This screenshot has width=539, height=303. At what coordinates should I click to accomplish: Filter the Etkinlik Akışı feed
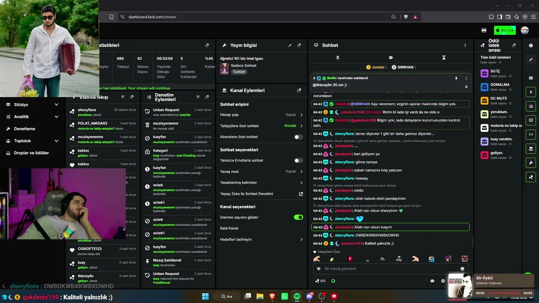click(x=123, y=97)
